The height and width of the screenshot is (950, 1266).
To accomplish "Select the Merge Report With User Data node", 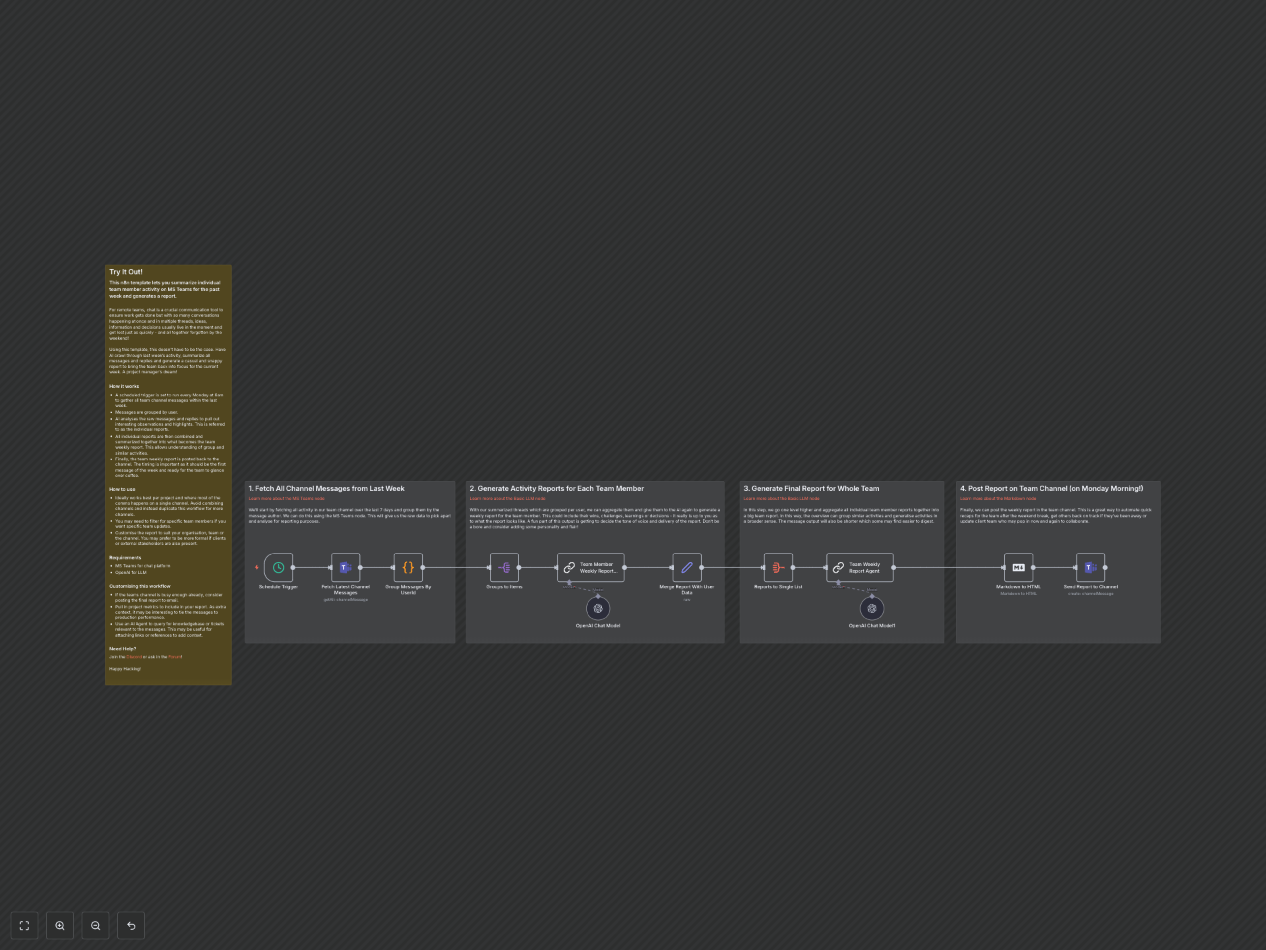I will 687,567.
